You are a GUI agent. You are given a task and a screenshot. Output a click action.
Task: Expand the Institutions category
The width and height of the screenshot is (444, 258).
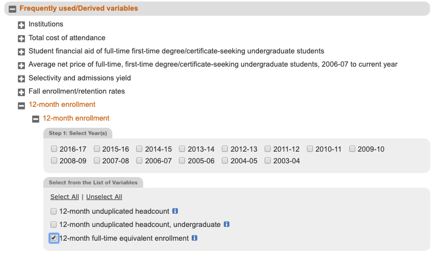[x=21, y=25]
